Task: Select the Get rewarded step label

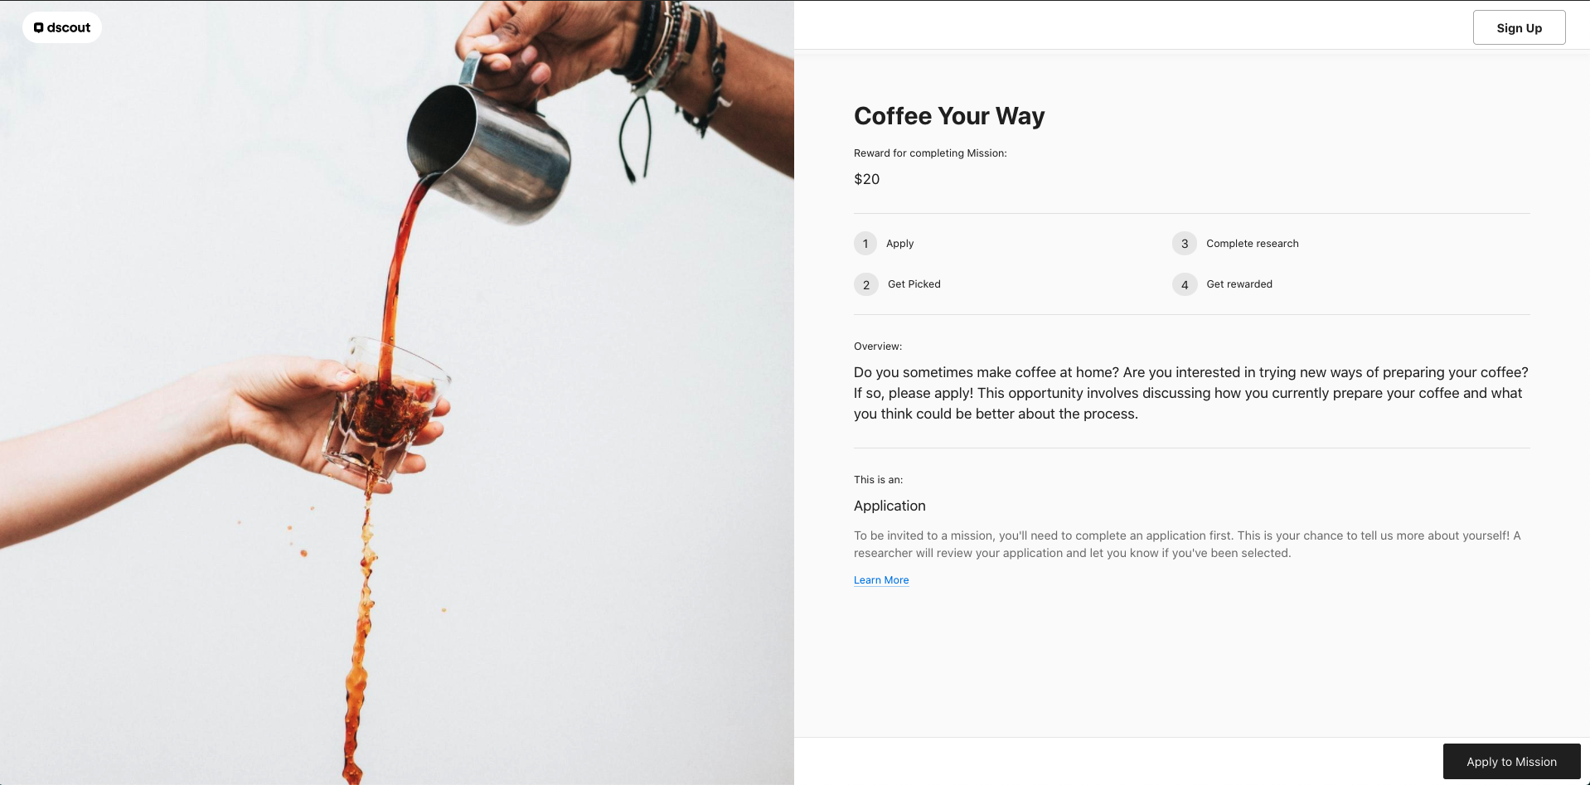Action: pos(1239,284)
